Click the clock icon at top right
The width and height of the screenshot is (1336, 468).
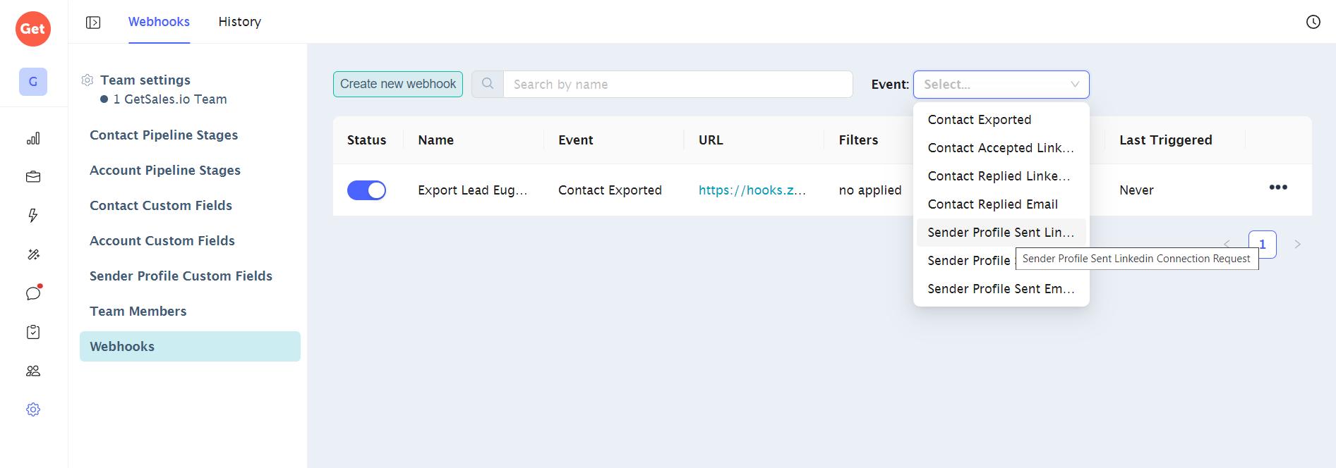pyautogui.click(x=1313, y=22)
